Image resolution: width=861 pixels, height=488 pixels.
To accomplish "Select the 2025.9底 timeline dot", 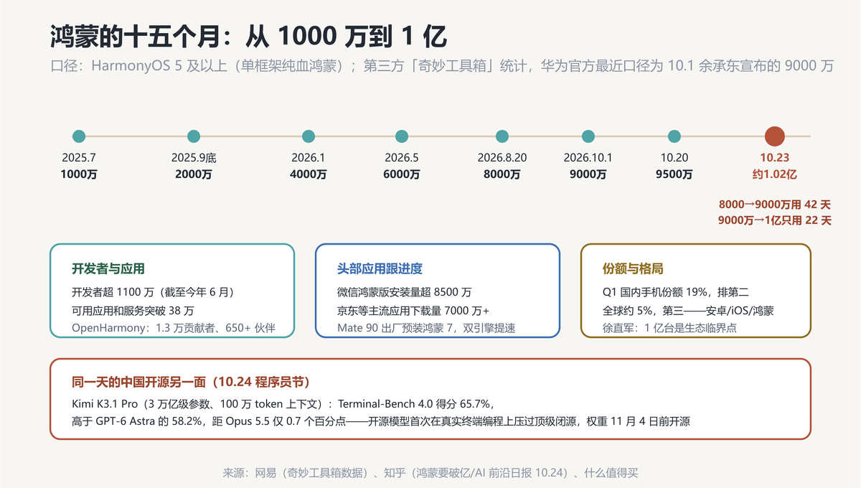I will [x=194, y=136].
